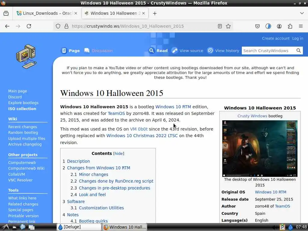This screenshot has height=231, width=308.
Task: Click the forward navigation arrow
Action: pyautogui.click(x=18, y=26)
